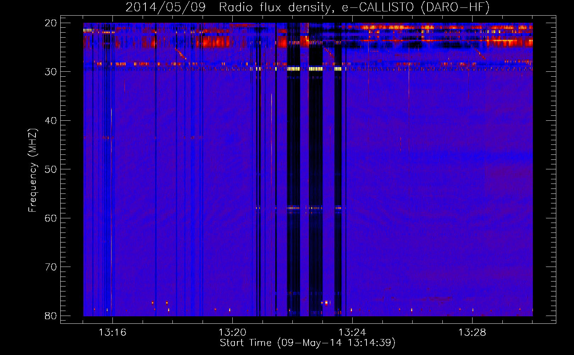Click the 70 MHz frequency tick label

click(x=51, y=267)
